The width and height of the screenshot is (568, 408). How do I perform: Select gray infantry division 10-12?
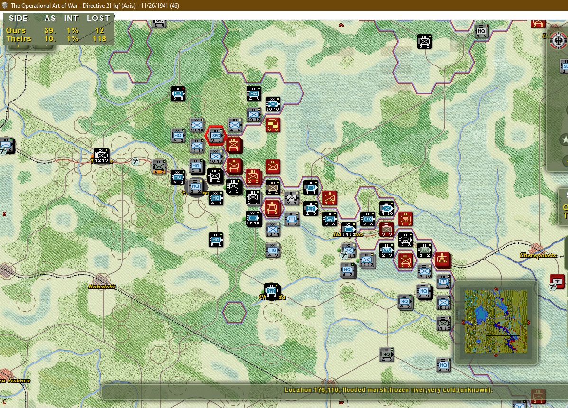point(254,114)
